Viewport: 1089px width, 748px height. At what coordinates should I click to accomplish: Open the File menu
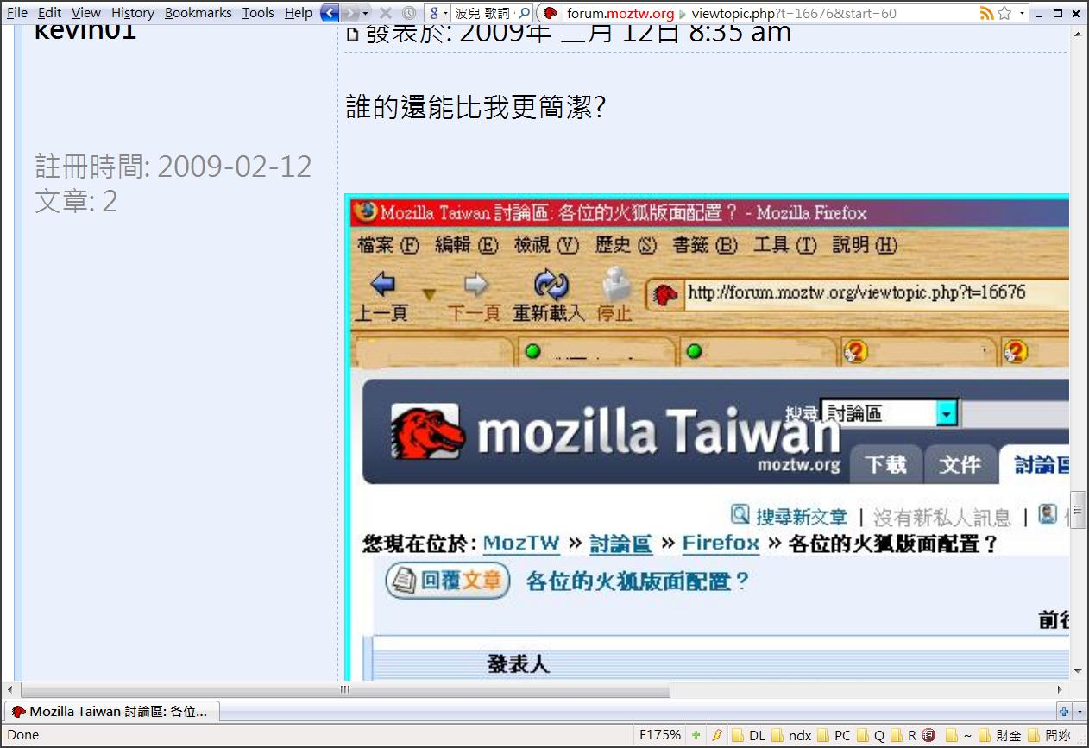tap(17, 13)
